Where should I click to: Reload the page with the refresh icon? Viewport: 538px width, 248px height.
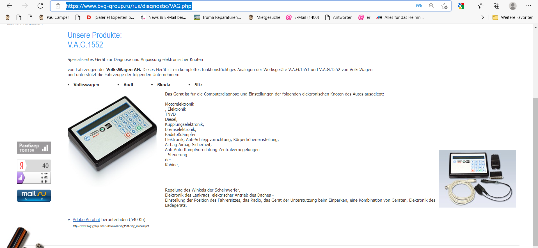[x=40, y=6]
